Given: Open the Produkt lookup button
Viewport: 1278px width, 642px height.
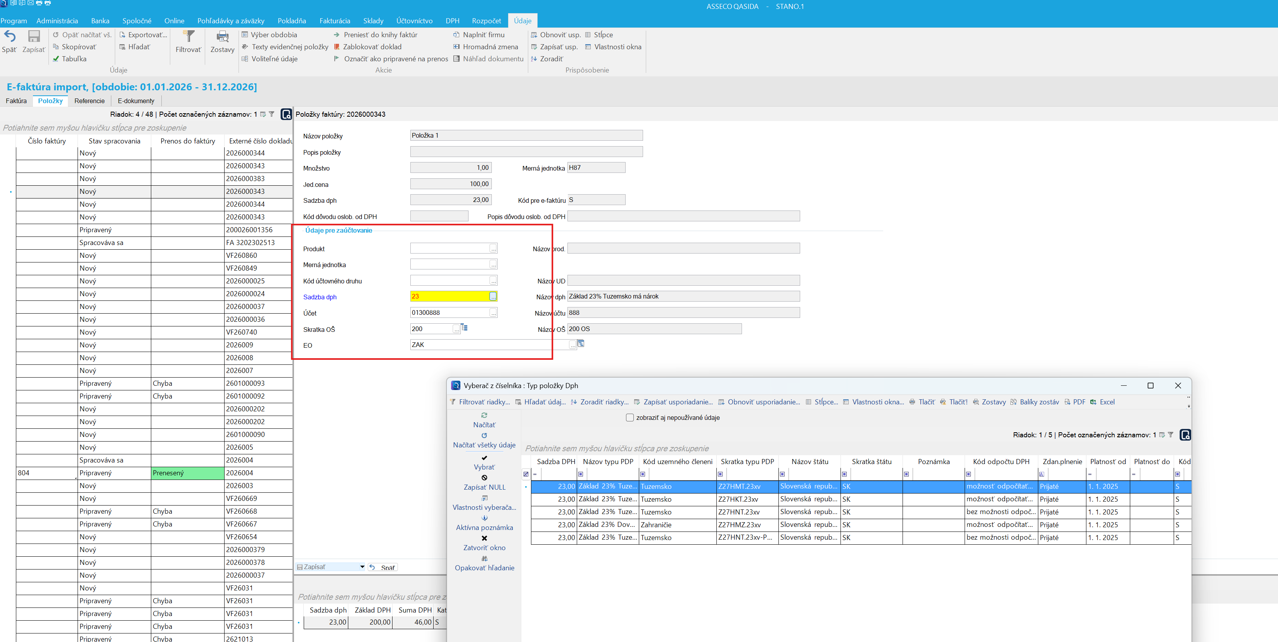Looking at the screenshot, I should 493,249.
